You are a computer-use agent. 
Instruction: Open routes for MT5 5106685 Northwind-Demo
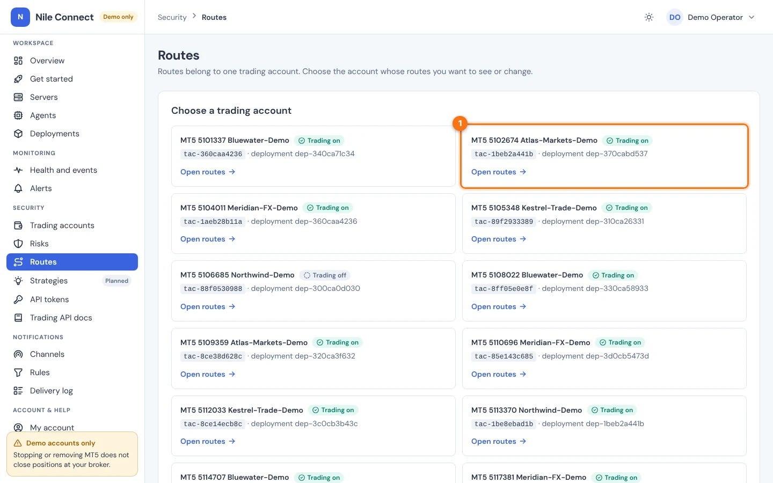tap(208, 306)
